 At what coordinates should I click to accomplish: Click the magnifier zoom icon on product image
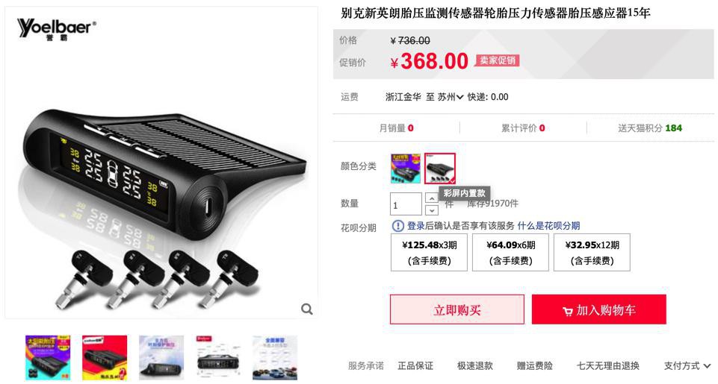[307, 309]
